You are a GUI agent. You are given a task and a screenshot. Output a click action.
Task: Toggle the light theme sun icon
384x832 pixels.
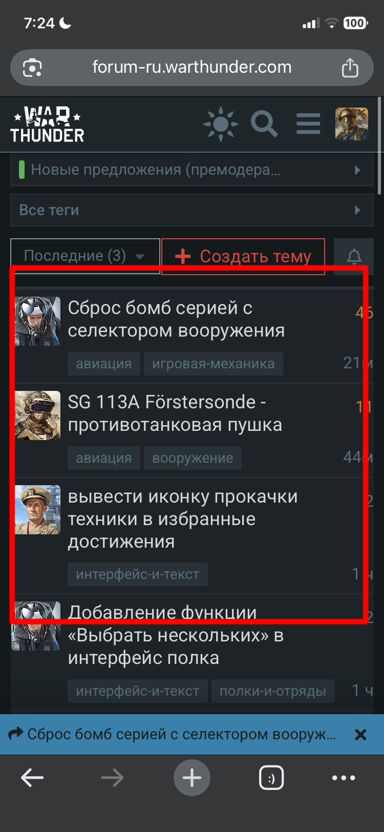[221, 124]
